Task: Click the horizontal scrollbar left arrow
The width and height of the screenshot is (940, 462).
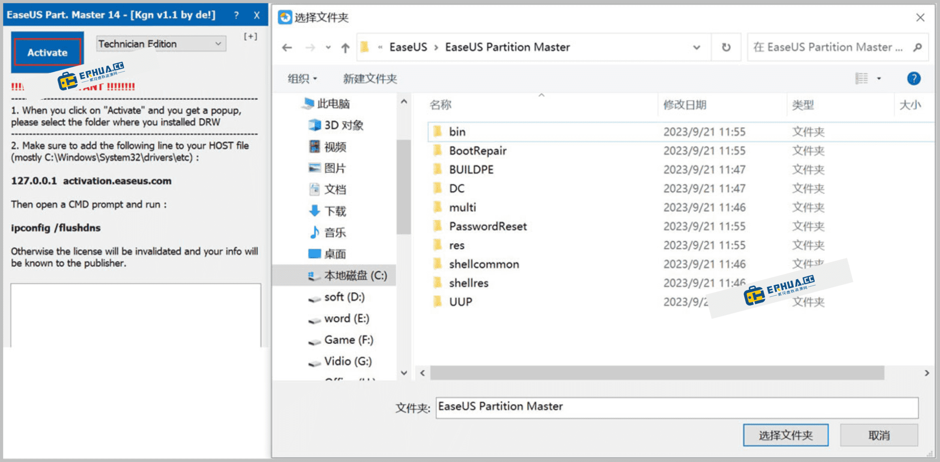Action: 423,373
